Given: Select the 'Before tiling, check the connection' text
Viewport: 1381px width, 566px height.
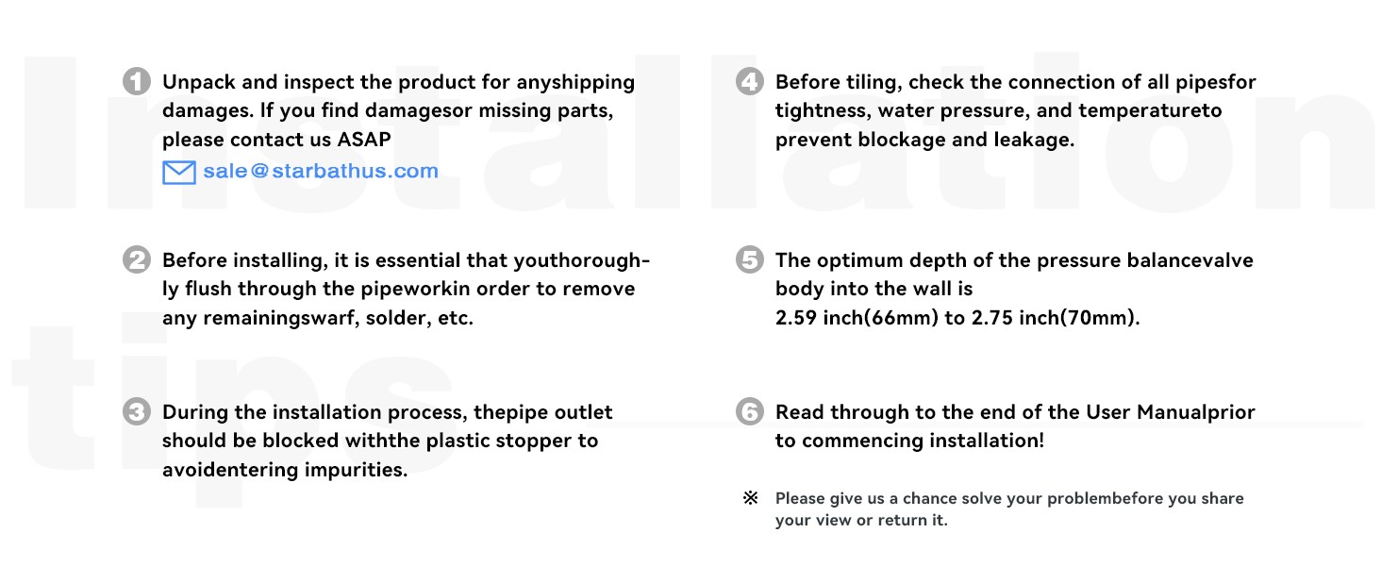Looking at the screenshot, I should tap(1016, 110).
